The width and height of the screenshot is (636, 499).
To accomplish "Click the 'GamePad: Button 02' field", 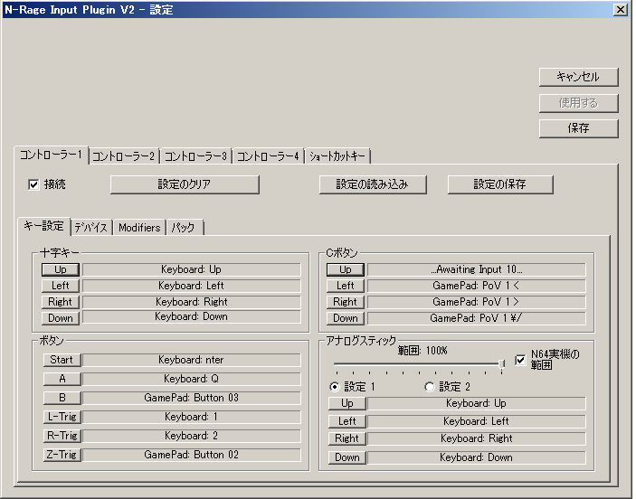I will tap(192, 455).
